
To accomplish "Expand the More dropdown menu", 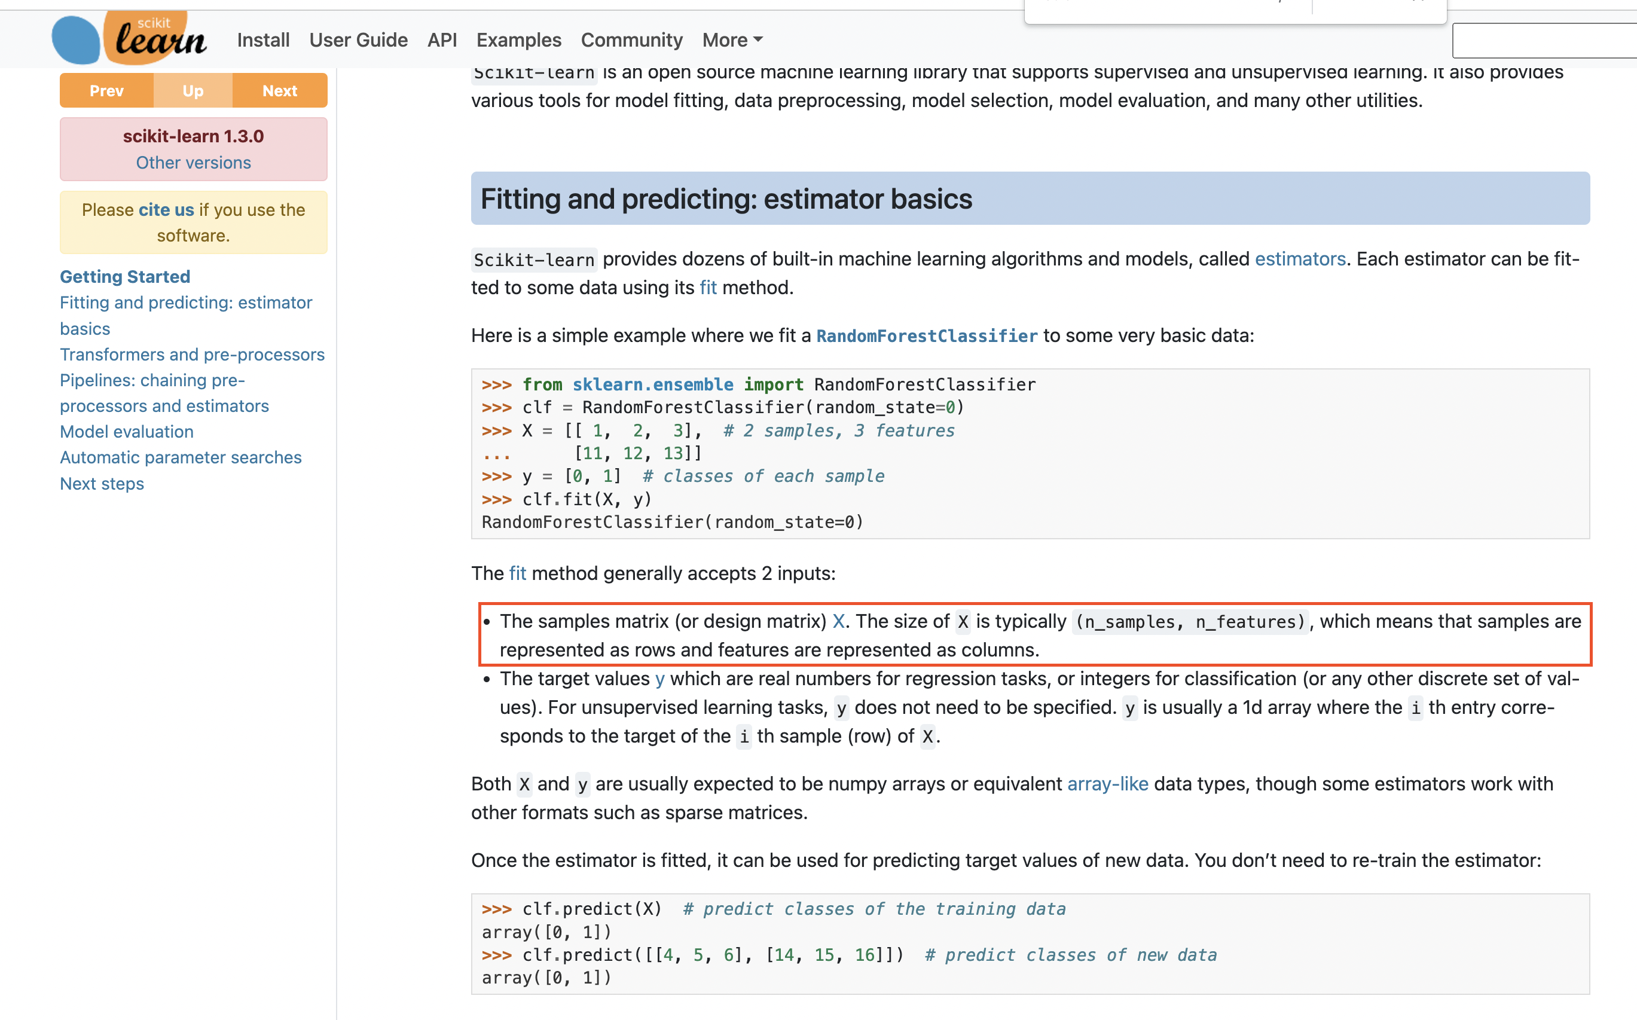I will coord(732,41).
